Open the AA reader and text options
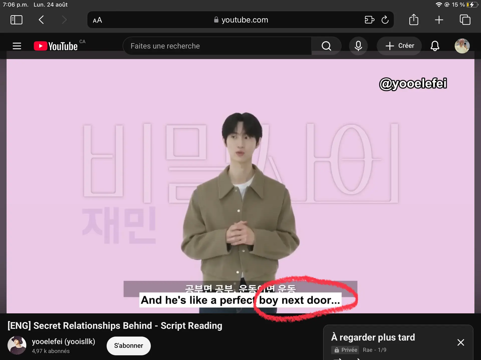Image resolution: width=481 pixels, height=360 pixels. pyautogui.click(x=97, y=20)
